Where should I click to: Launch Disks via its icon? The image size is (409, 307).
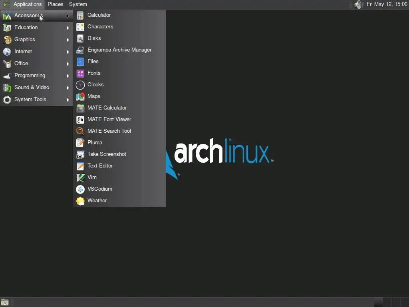pyautogui.click(x=80, y=38)
